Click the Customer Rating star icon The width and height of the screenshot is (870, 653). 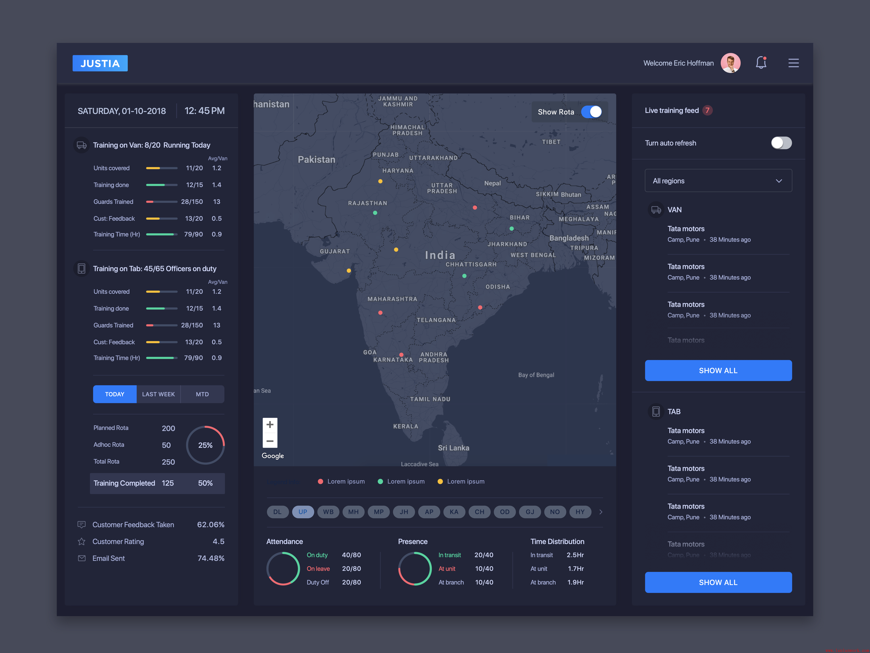point(82,542)
